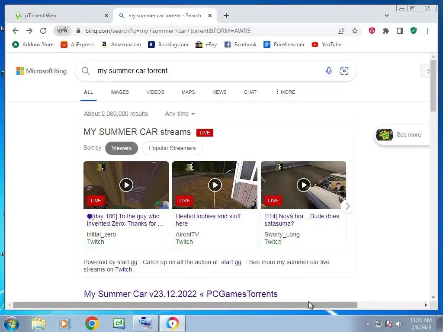Open 'HeeboHoobies and stuff here' stream link
Viewport: 443px width, 332px height.
click(x=208, y=220)
